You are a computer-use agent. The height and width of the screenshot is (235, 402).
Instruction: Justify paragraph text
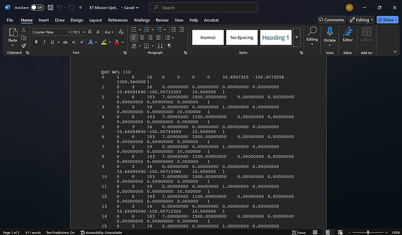(x=158, y=38)
